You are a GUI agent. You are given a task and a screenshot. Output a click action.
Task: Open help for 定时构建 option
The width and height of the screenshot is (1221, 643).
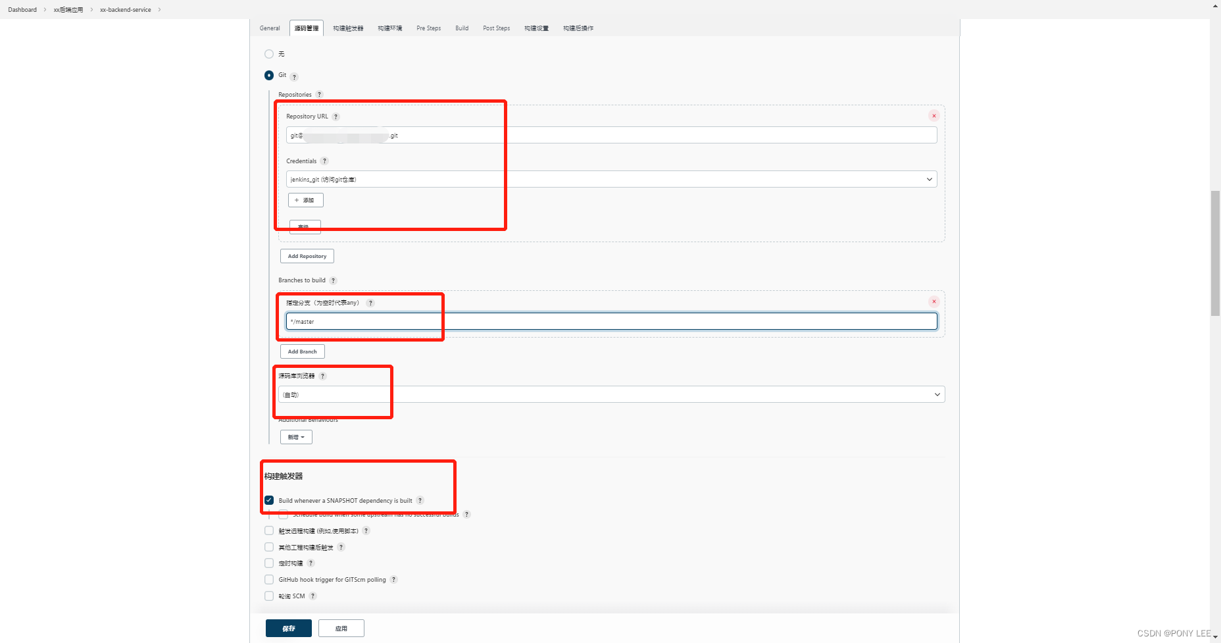tap(311, 563)
